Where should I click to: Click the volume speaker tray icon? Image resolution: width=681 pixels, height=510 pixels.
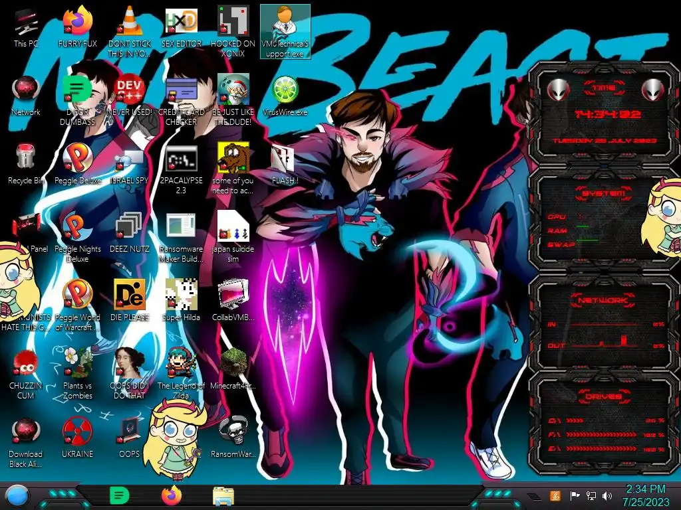pyautogui.click(x=607, y=495)
